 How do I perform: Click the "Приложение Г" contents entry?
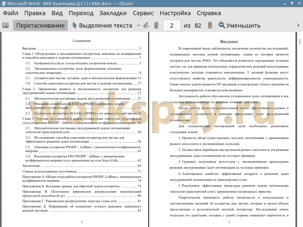pos(82,201)
